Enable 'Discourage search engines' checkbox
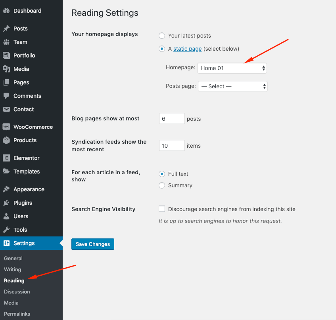Viewport: 336px width, 320px height. [x=162, y=209]
